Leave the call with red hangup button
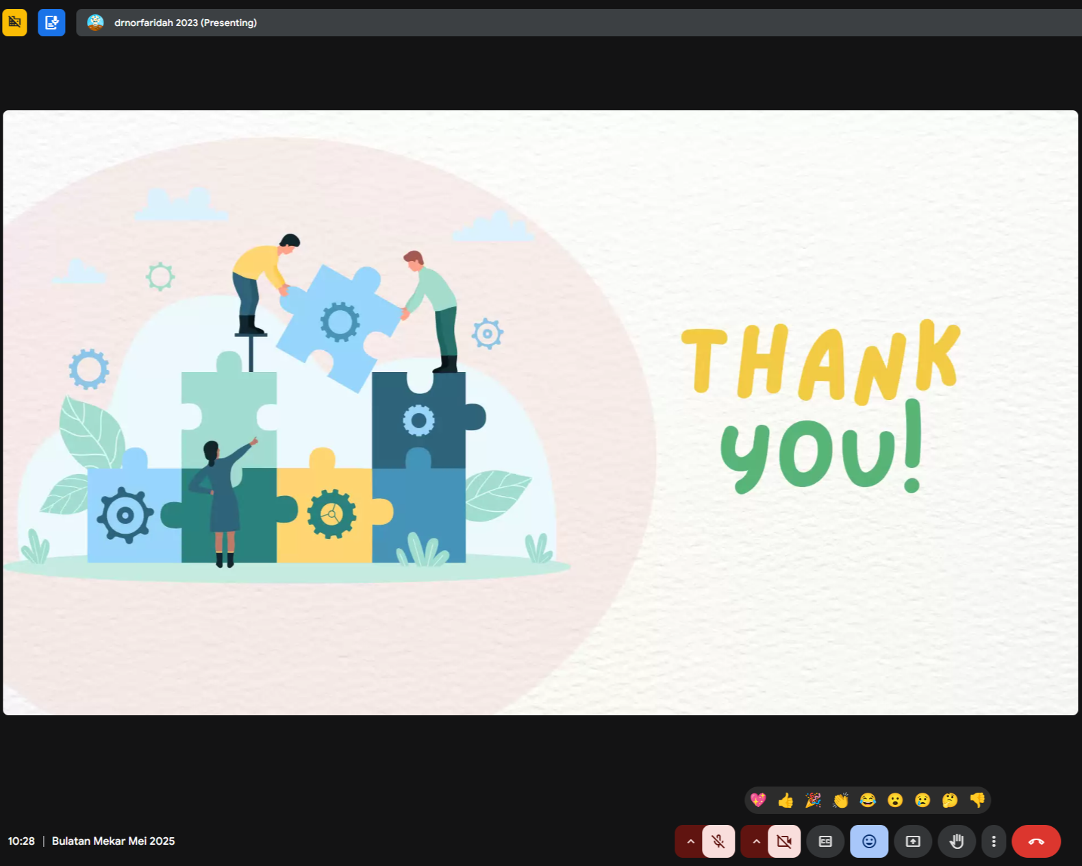This screenshot has width=1082, height=866. pyautogui.click(x=1036, y=841)
